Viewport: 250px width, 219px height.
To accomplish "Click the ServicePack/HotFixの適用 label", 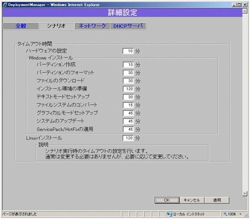I will tap(65, 129).
